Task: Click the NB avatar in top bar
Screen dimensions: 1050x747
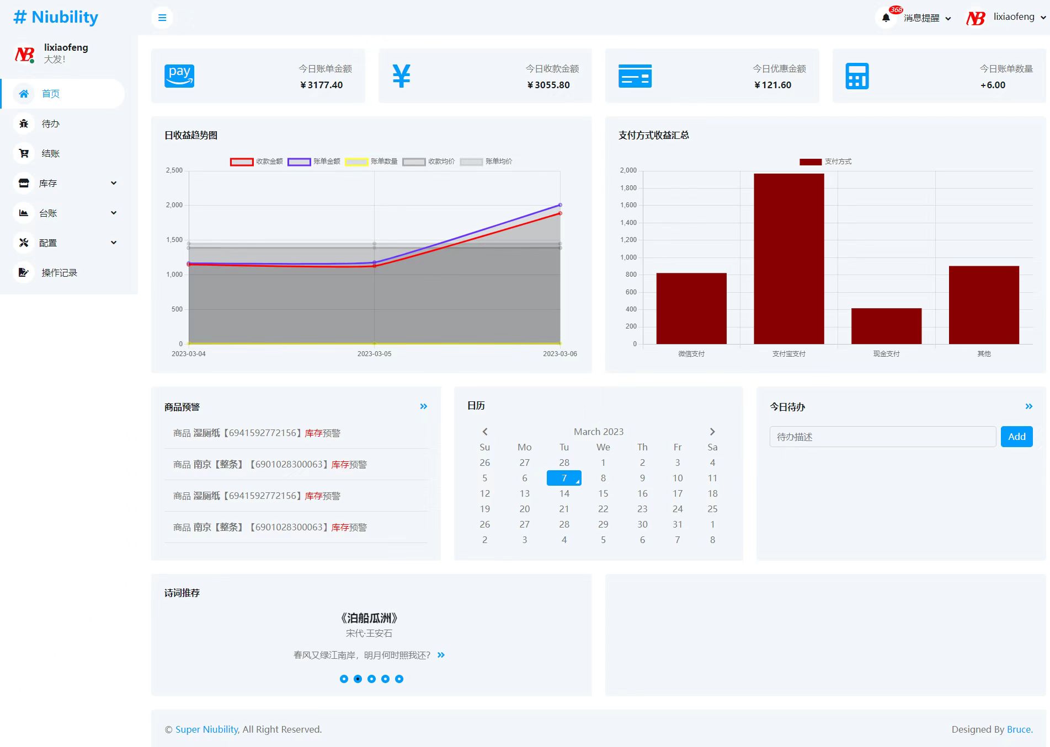Action: pyautogui.click(x=976, y=18)
